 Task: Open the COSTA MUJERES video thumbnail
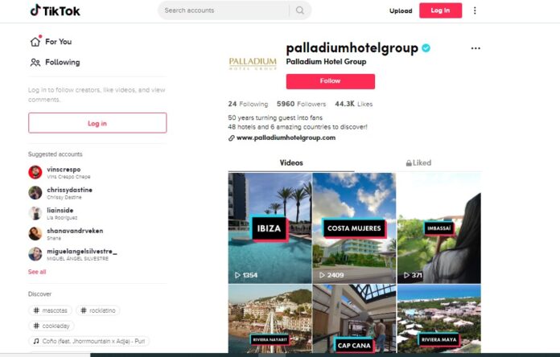point(354,228)
